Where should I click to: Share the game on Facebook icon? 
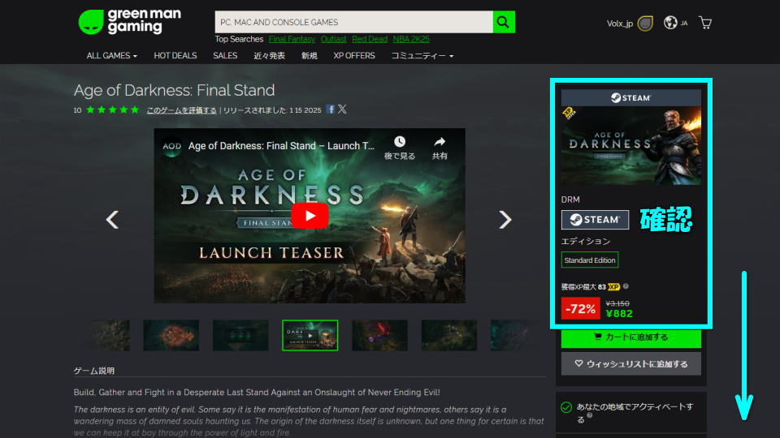[331, 109]
